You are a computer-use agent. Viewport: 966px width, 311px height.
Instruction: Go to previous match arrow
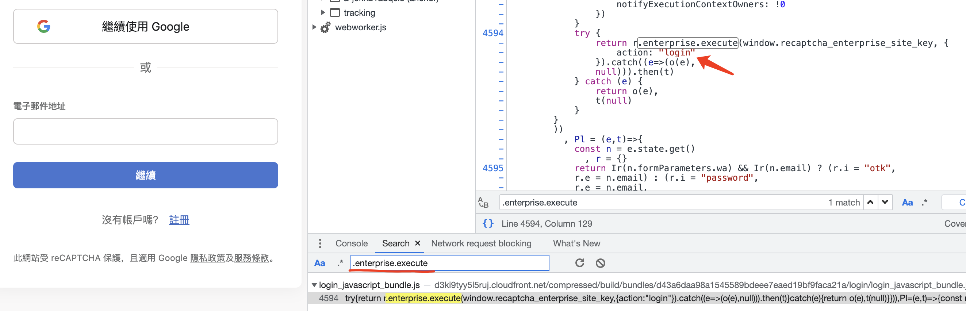(870, 202)
